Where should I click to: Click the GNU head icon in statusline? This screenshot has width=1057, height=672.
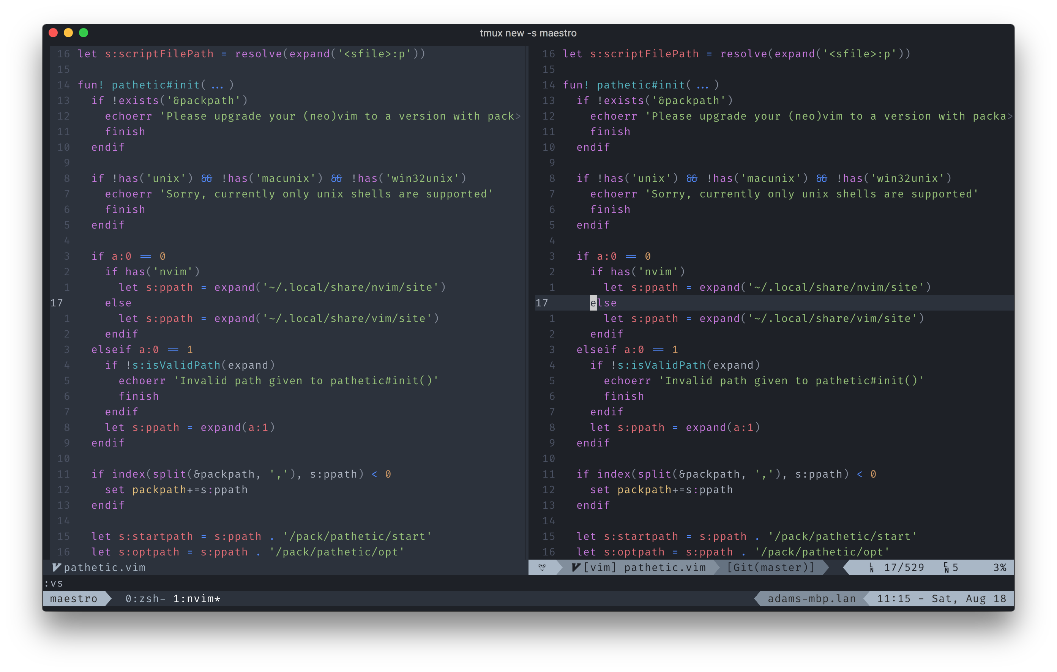(542, 568)
